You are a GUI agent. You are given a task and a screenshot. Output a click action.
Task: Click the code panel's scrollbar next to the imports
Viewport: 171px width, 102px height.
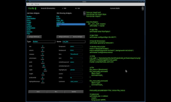(84, 13)
